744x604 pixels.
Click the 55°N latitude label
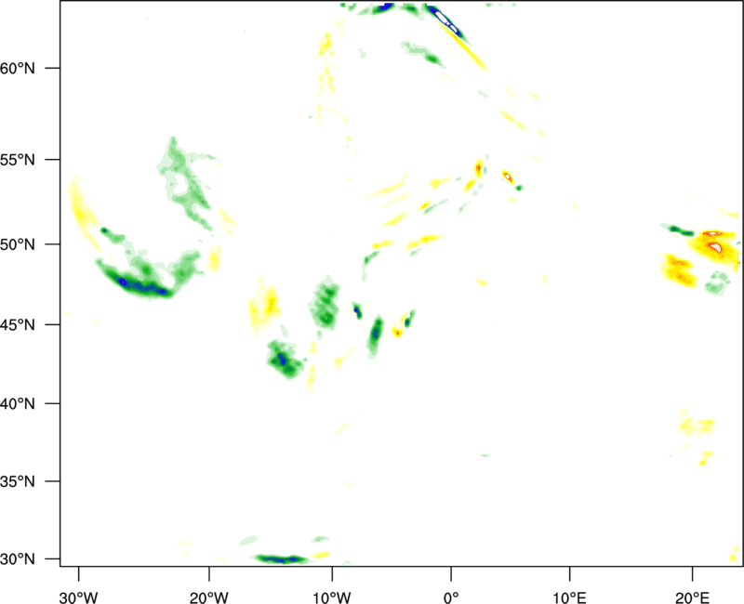(18, 159)
